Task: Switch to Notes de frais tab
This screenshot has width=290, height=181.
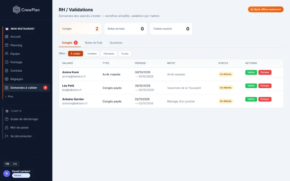Action: pos(94,43)
